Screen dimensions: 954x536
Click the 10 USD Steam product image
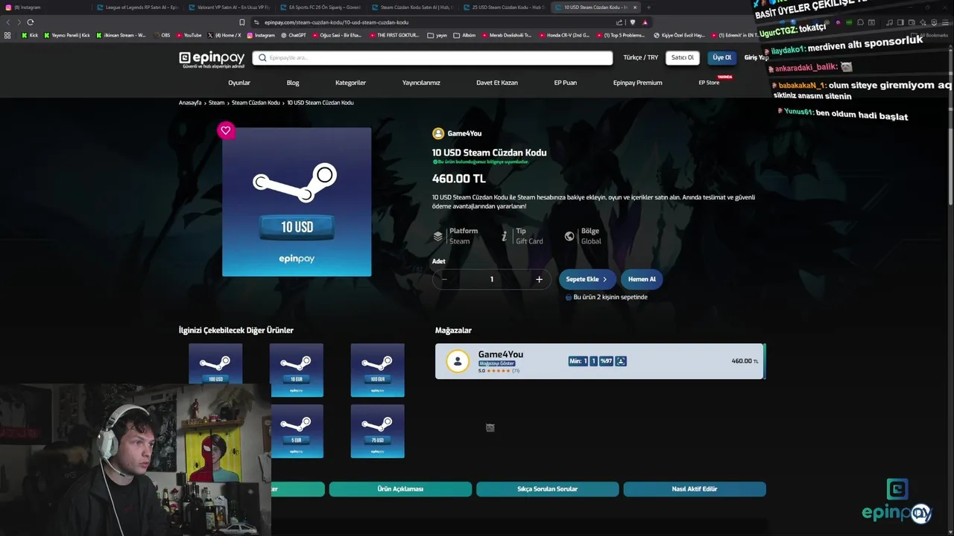[x=297, y=202]
